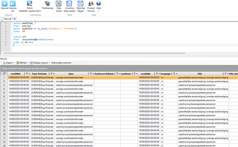Select result row number 10
238x147 pixels.
pos(4,111)
